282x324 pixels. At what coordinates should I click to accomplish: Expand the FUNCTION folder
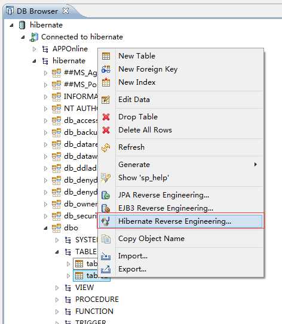(x=57, y=311)
